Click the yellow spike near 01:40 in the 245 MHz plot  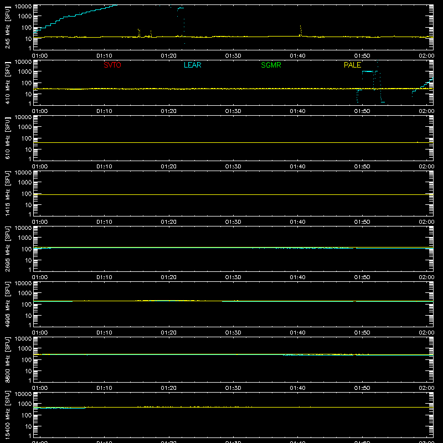[x=301, y=30]
